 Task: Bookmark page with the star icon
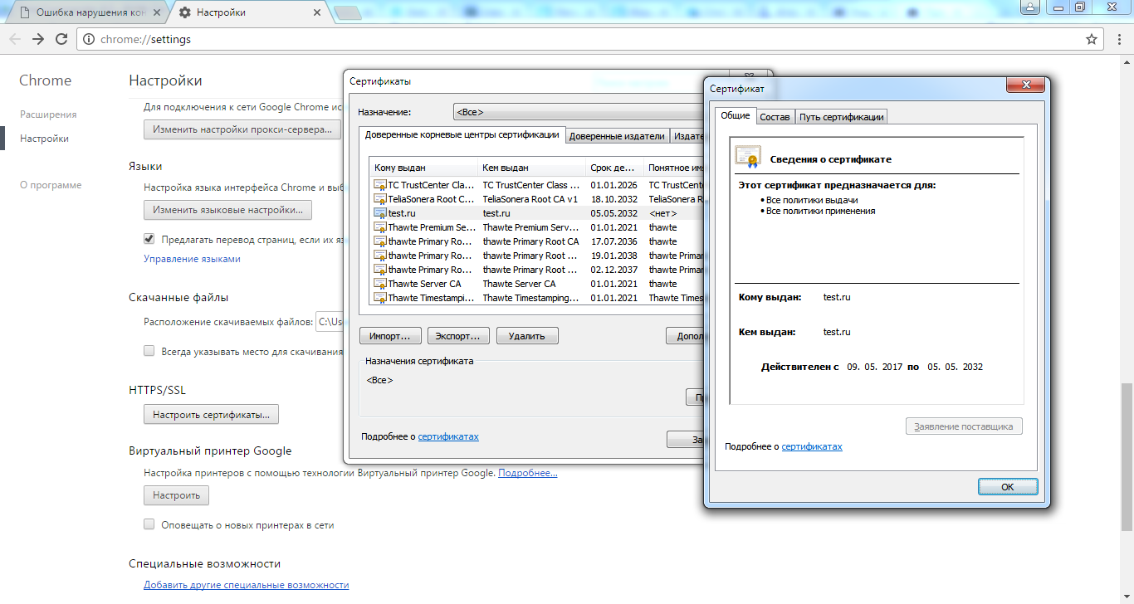click(1092, 39)
